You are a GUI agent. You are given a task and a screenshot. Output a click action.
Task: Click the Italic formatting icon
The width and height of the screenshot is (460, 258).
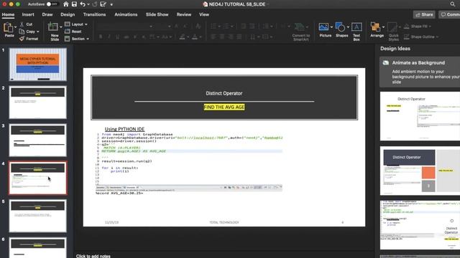pyautogui.click(x=109, y=37)
